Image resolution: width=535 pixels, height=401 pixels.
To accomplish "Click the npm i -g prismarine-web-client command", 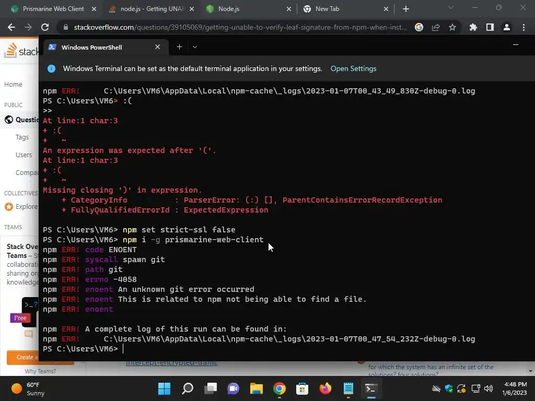I will tap(193, 239).
